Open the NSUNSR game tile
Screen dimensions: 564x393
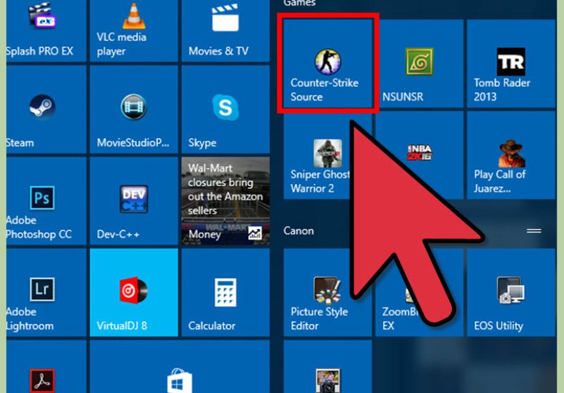click(x=419, y=64)
